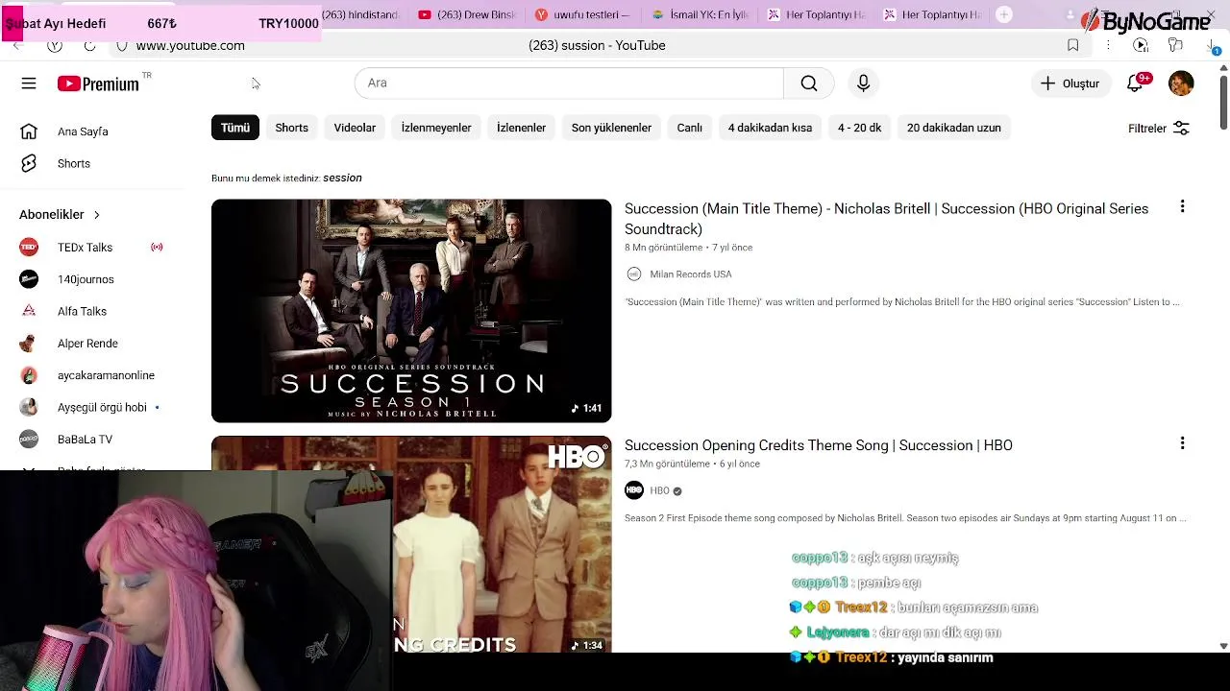Open Succession Season 1 soundtrack thumbnail
The width and height of the screenshot is (1230, 691).
411,311
